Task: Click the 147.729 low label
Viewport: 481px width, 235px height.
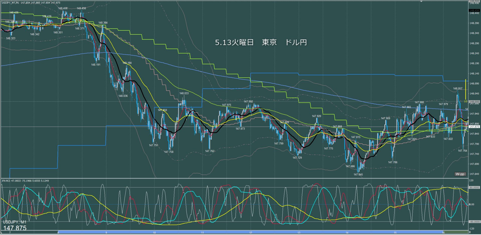Action: [297, 158]
